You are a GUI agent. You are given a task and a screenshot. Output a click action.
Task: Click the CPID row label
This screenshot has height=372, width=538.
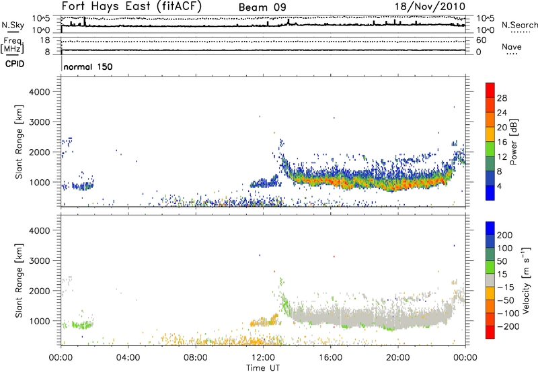pos(15,64)
